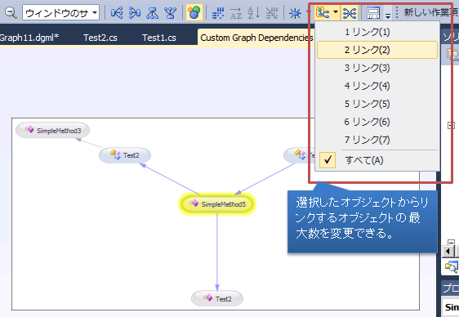459x317 pixels.
Task: Click the dependency matrix view icon
Action: tap(218, 13)
